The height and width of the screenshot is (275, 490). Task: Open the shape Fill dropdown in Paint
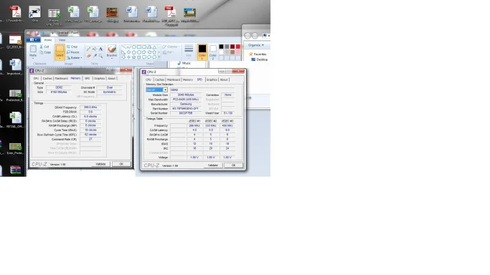coord(168,52)
